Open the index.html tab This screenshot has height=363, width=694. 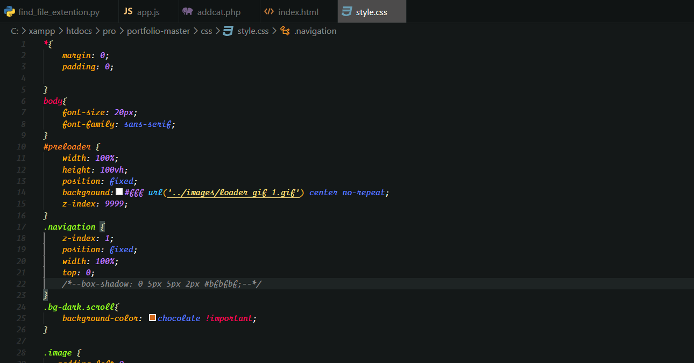298,12
